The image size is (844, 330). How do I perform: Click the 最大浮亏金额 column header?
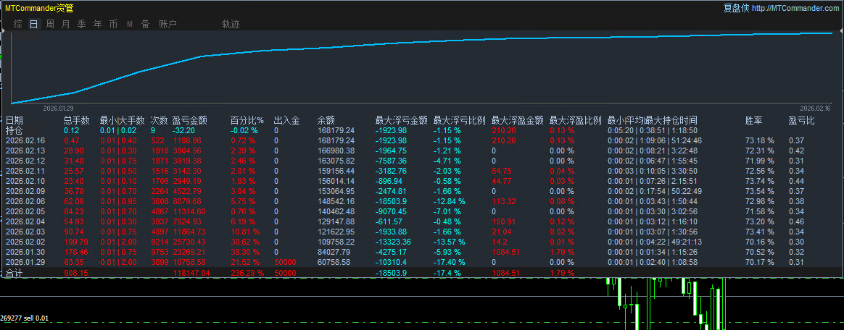point(402,120)
